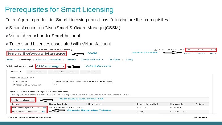Open the Email Notification menu item
Image resolution: width=222 pixels, height=125 pixels.
pos(92,60)
